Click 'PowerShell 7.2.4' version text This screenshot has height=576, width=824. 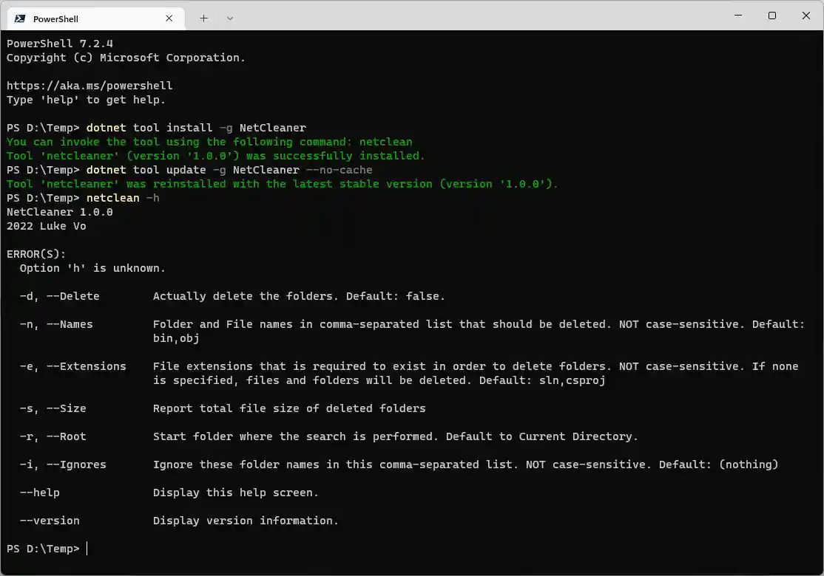pyautogui.click(x=59, y=44)
